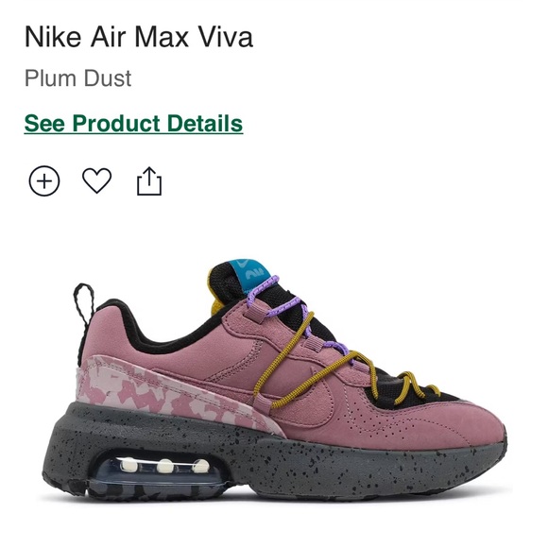
Task: Open the share sheet icon
Action: coord(149,181)
